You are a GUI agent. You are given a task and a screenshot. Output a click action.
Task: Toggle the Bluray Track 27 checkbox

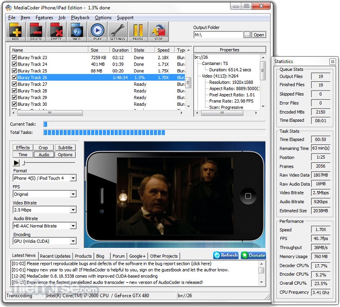[x=14, y=84]
